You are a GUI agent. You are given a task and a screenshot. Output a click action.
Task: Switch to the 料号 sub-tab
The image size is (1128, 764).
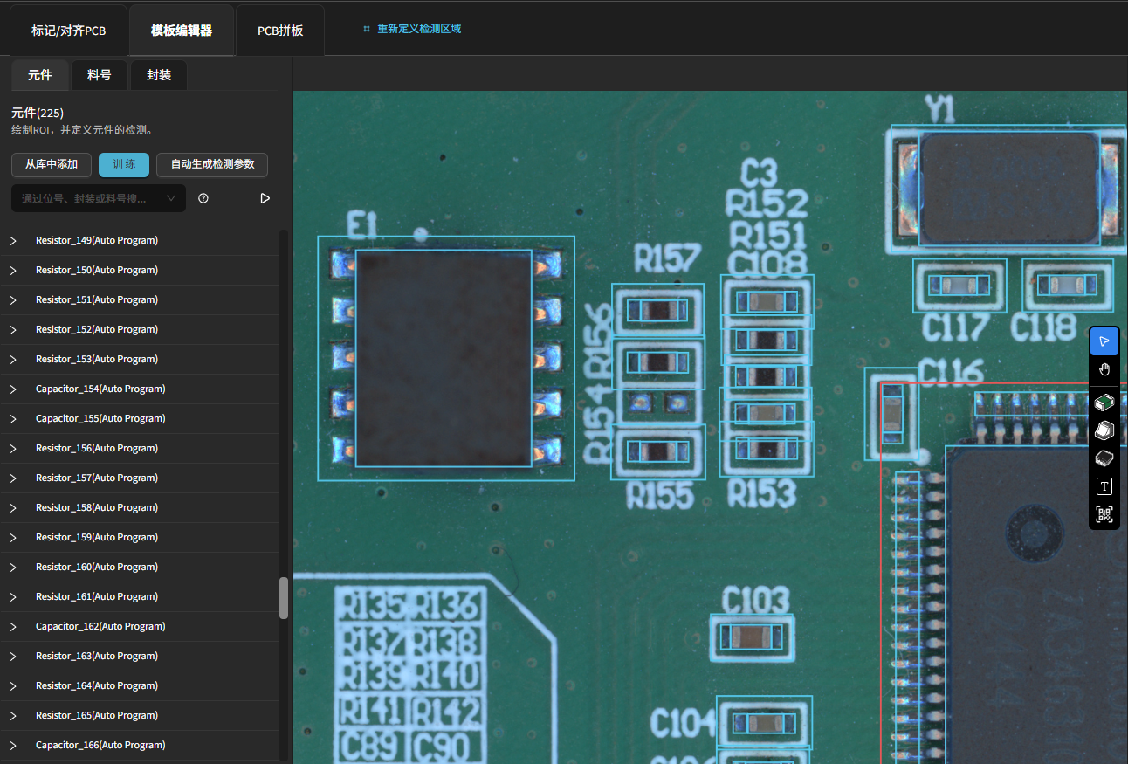100,75
